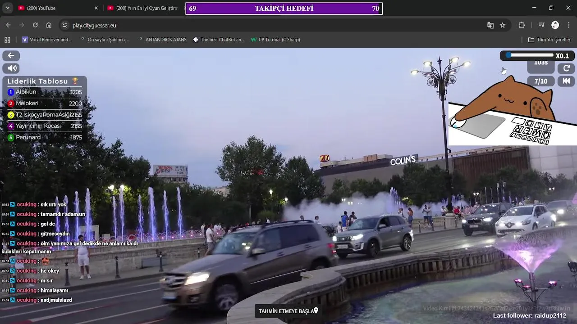Open the translate page icon
577x324 pixels.
click(x=490, y=25)
